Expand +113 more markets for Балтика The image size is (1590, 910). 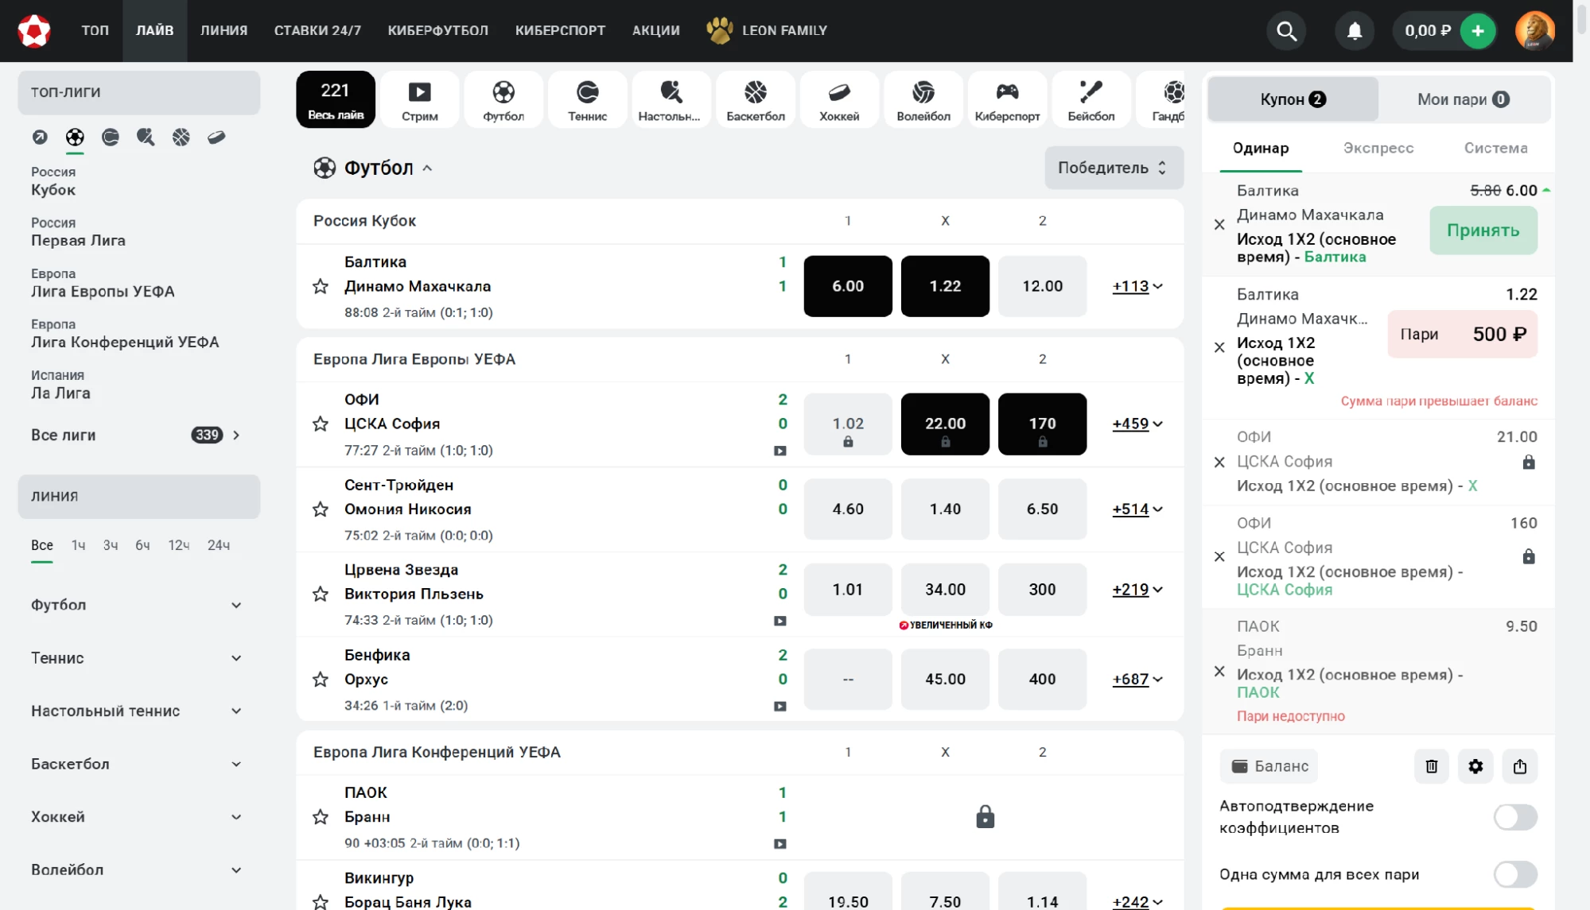coord(1137,286)
